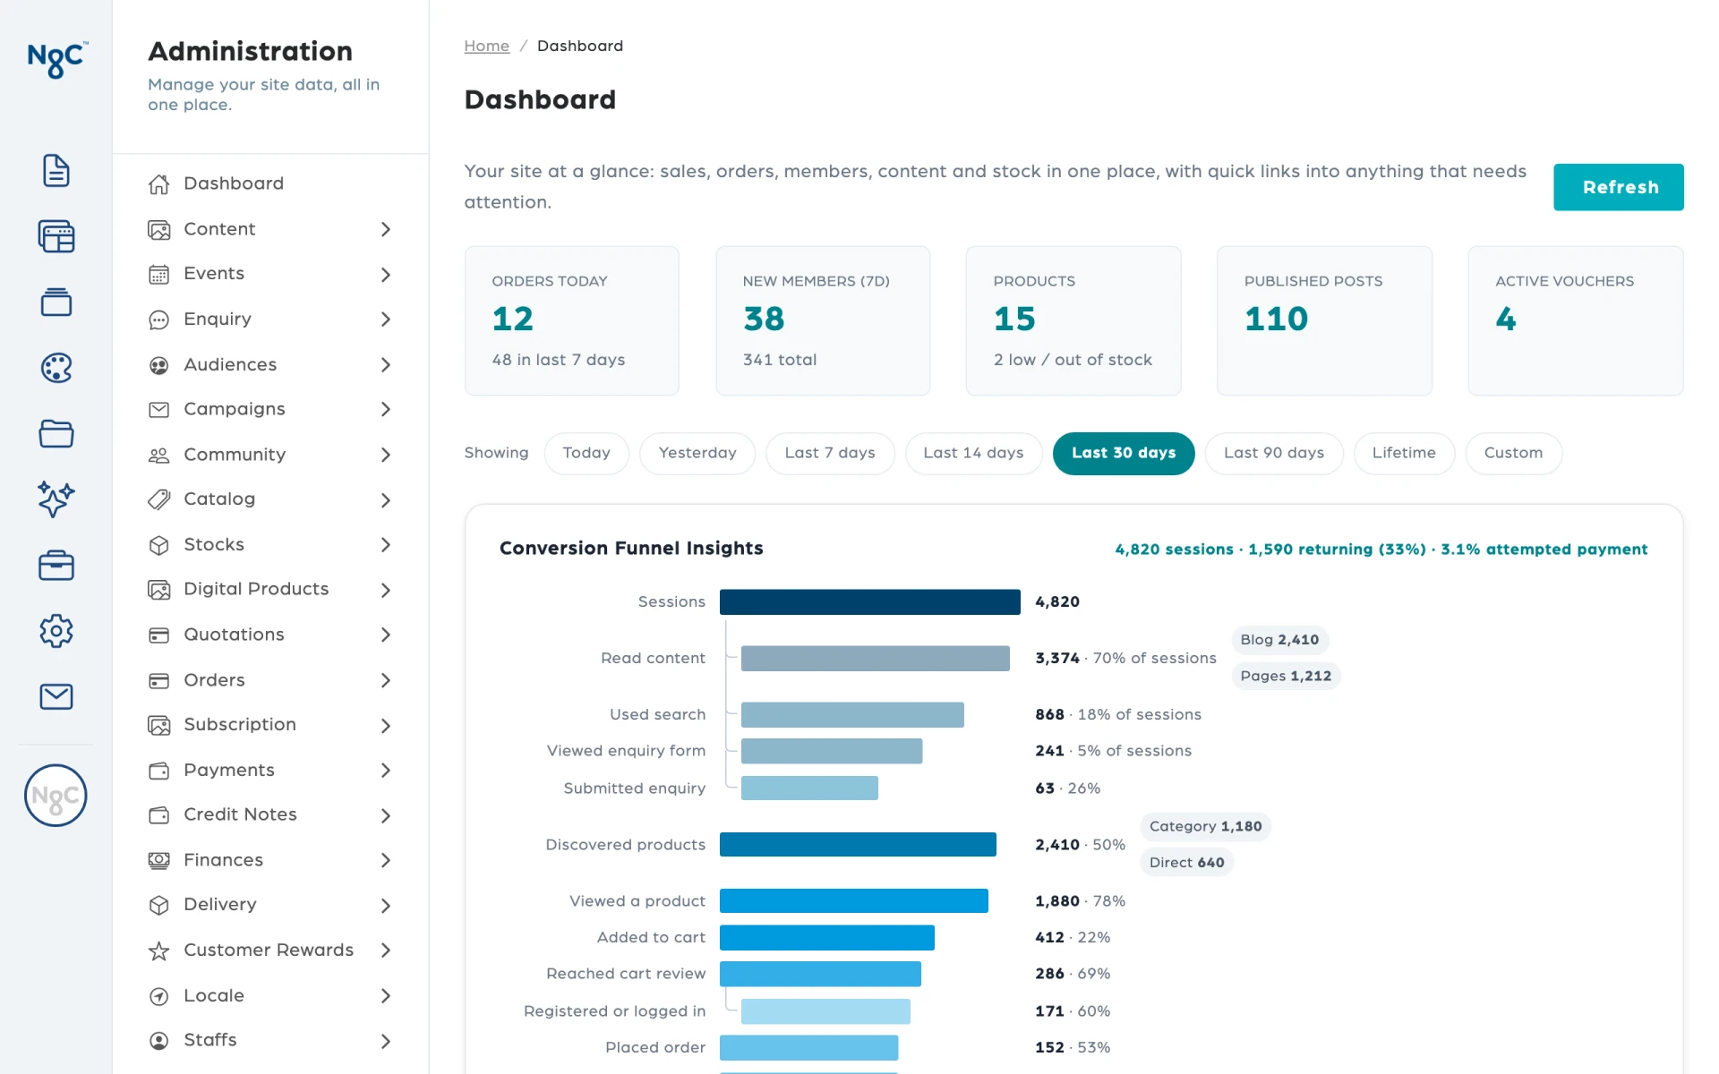Click the round NgC avatar badge
Image resolution: width=1719 pixels, height=1074 pixels.
(56, 795)
